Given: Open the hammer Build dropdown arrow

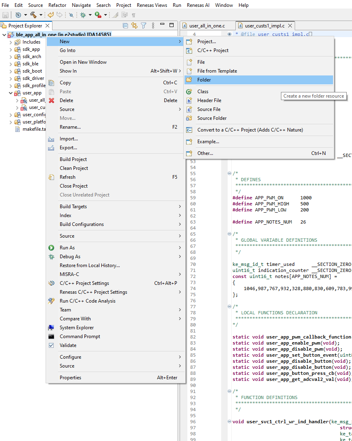Looking at the screenshot, I should 41,15.
